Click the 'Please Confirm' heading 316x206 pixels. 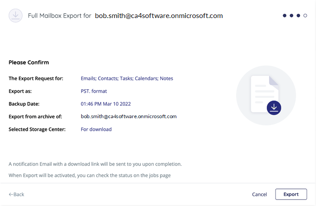[x=29, y=62]
